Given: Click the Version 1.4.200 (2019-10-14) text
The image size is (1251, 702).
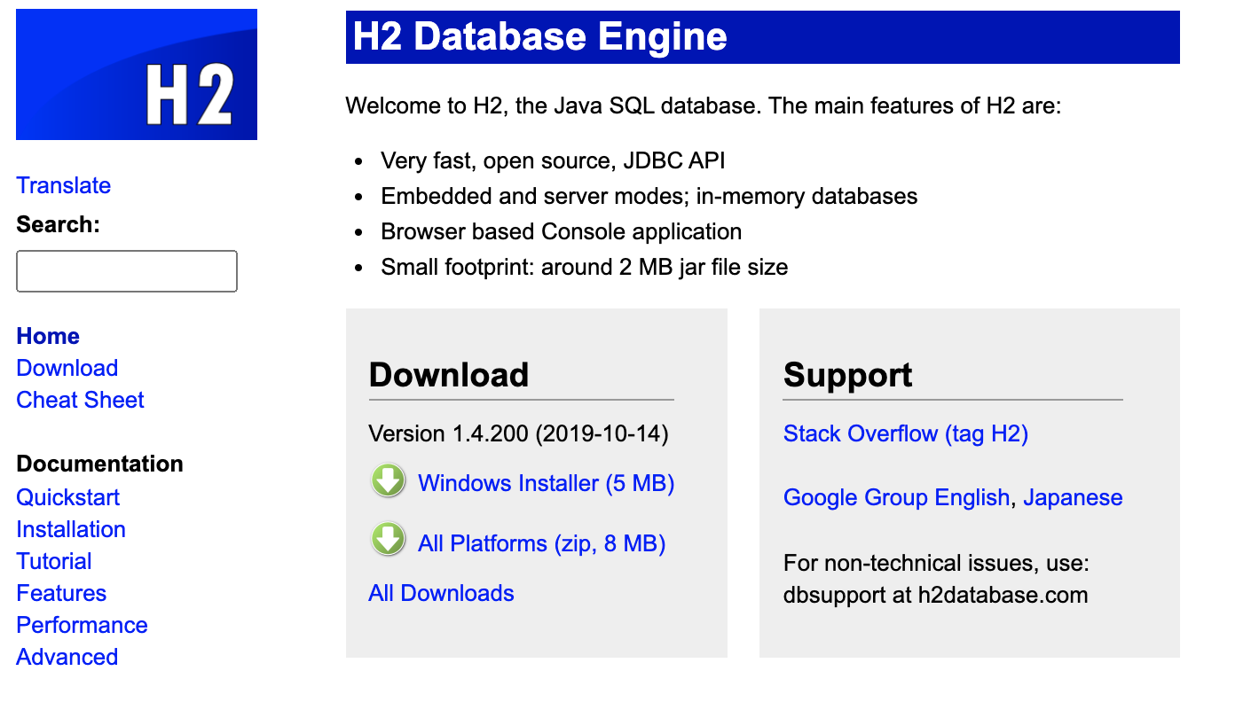Looking at the screenshot, I should pyautogui.click(x=519, y=433).
